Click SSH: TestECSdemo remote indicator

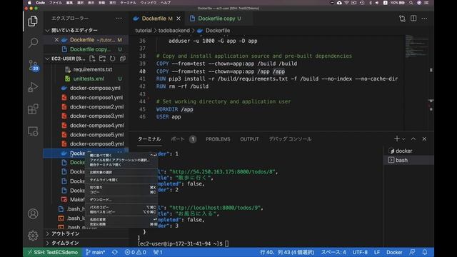pos(52,252)
